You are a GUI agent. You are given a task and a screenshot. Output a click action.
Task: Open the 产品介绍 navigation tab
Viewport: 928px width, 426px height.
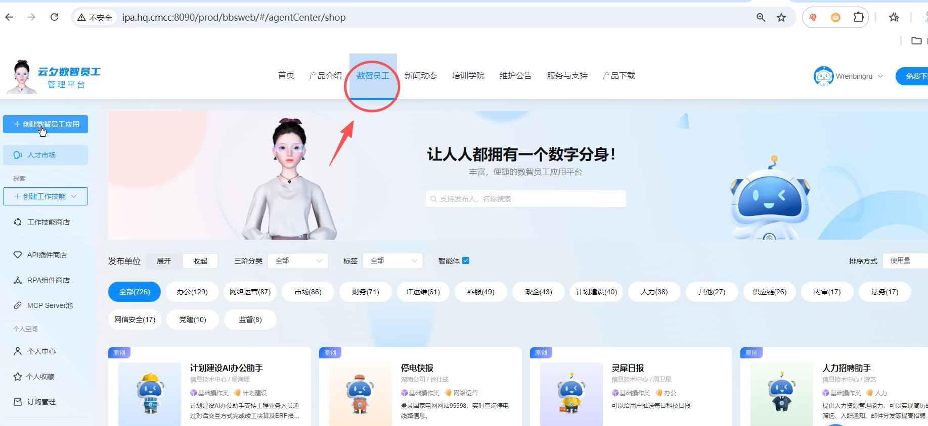[x=325, y=75]
